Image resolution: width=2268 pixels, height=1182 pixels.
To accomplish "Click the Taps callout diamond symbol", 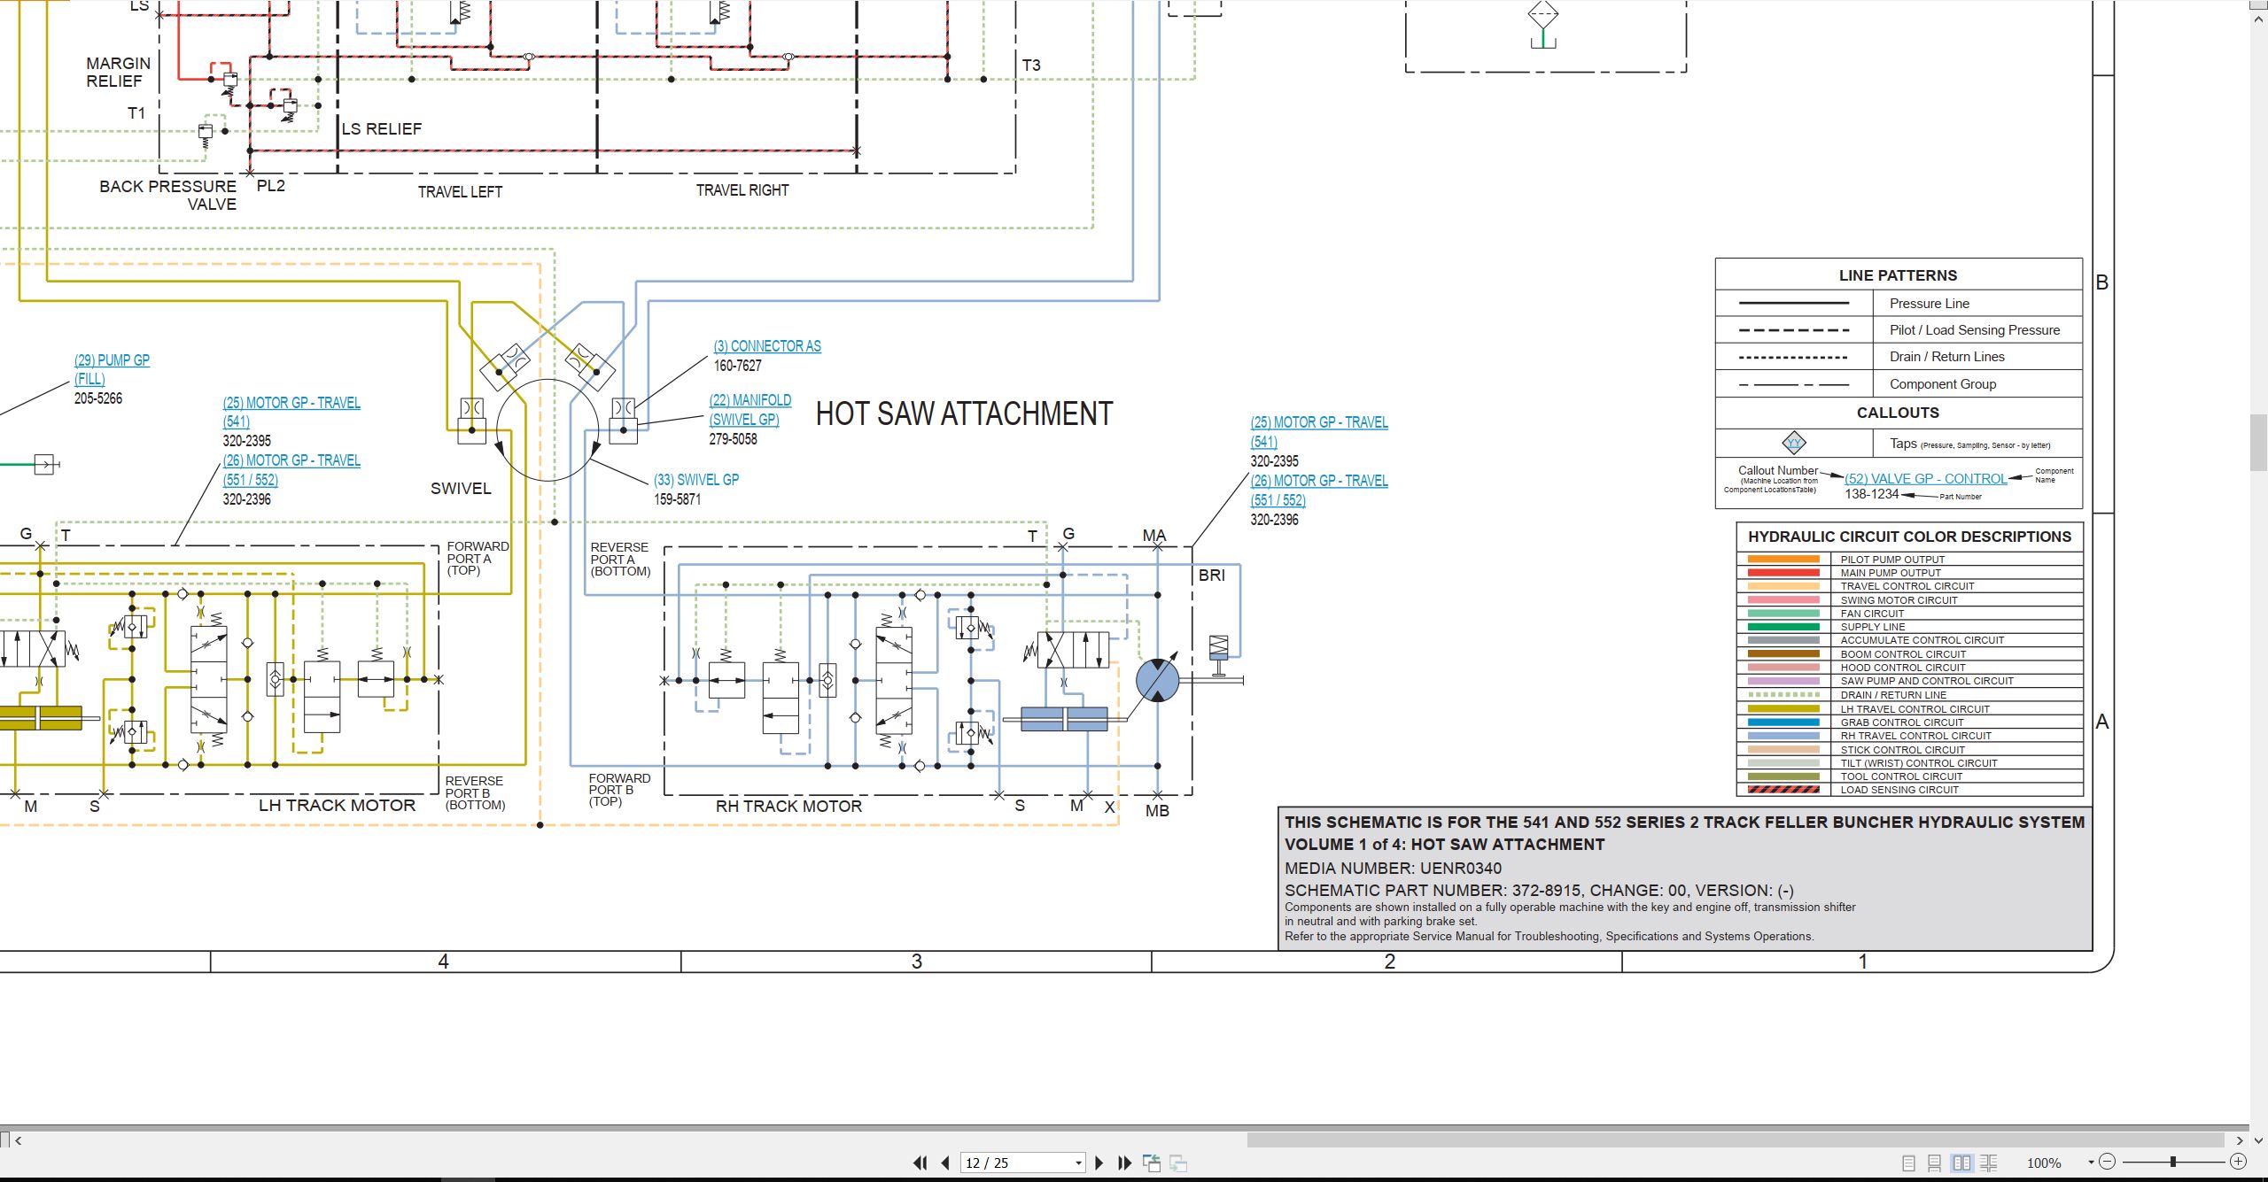I will [x=1794, y=443].
